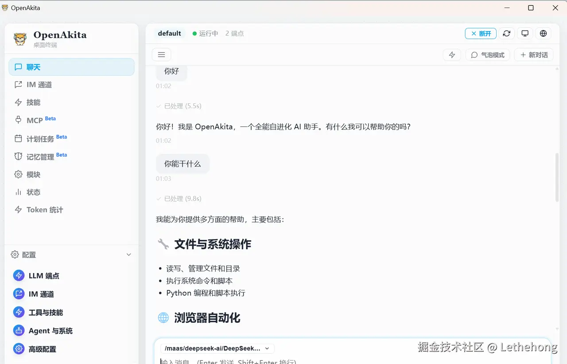The height and width of the screenshot is (364, 567).
Task: Click the gear icon beside 模块
Action: point(18,174)
